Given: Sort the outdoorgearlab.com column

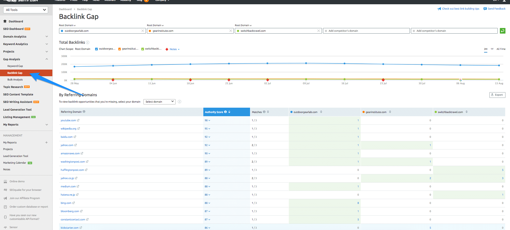Looking at the screenshot, I should (321, 112).
